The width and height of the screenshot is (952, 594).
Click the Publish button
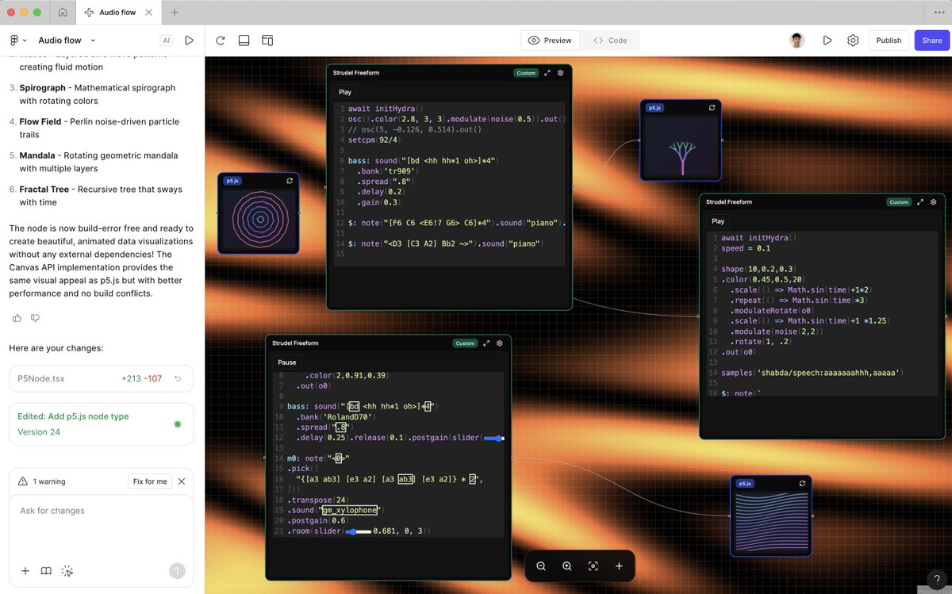889,40
